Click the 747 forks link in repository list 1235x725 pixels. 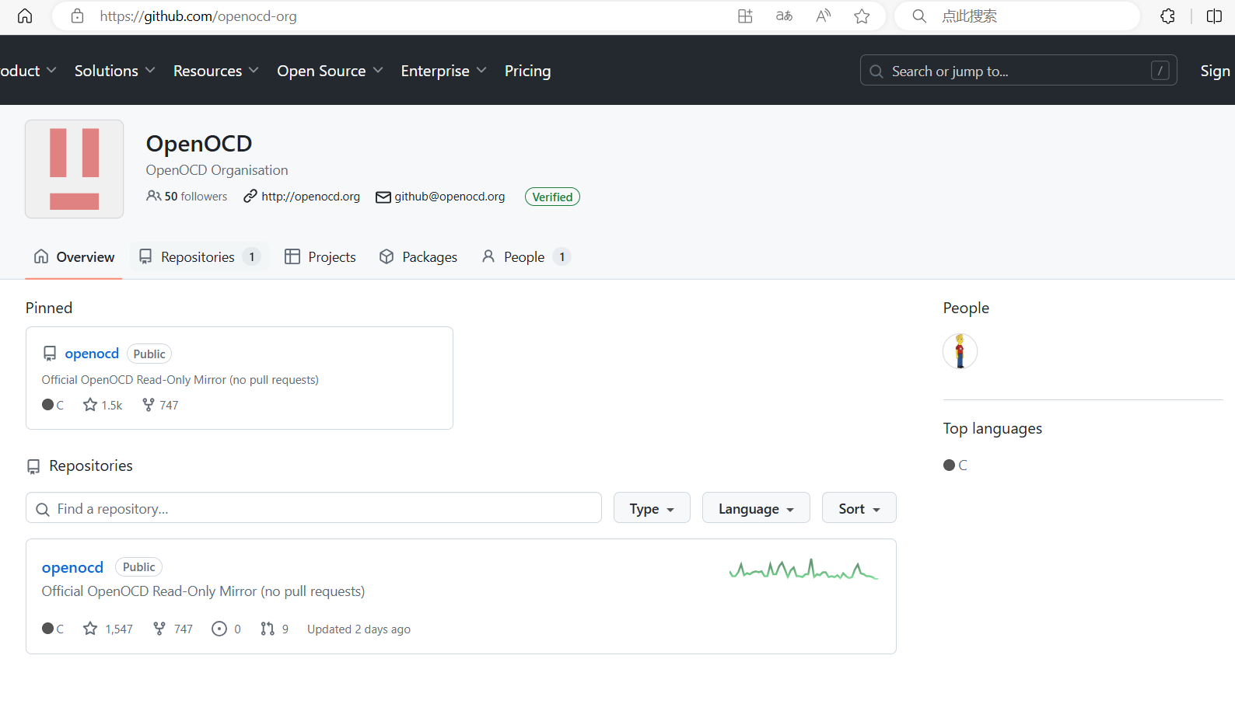173,629
